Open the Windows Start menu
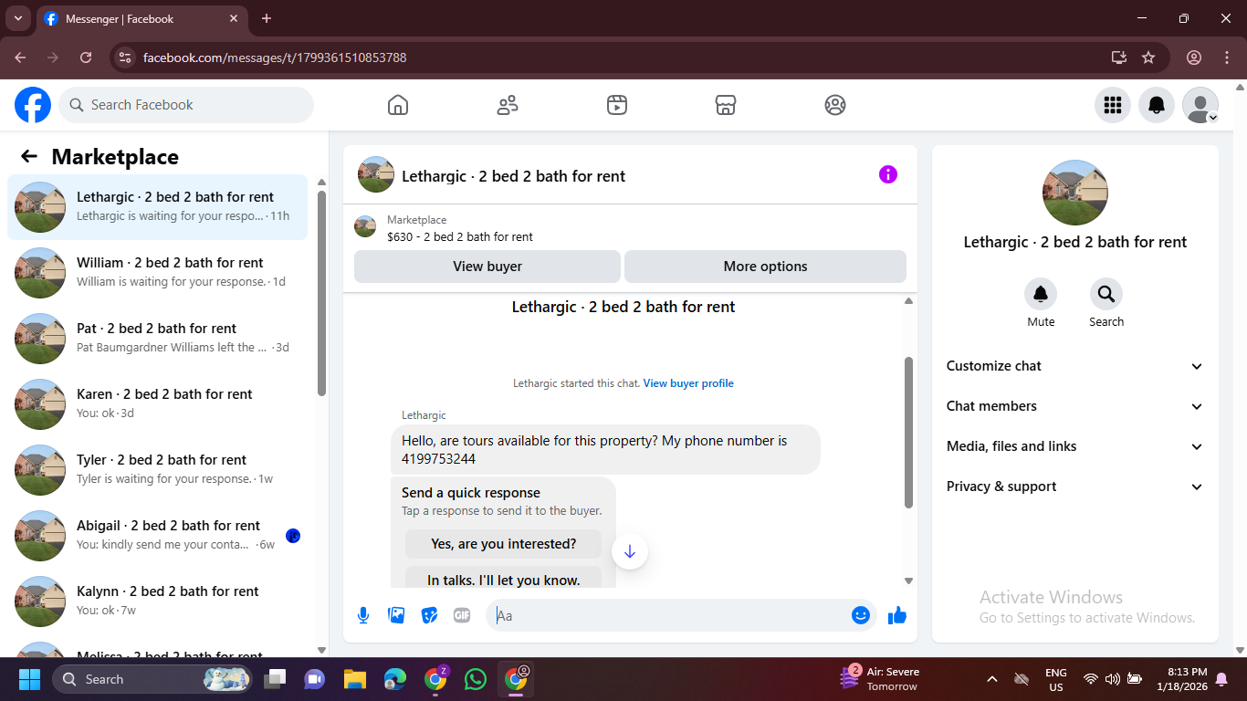The image size is (1247, 701). coord(29,679)
